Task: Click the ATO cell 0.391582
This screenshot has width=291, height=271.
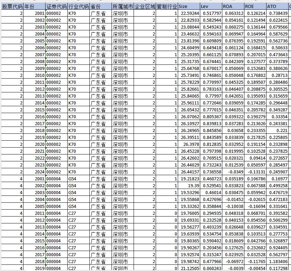Action: pos(277,213)
